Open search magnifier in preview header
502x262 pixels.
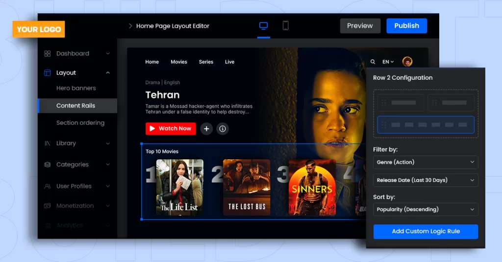[x=373, y=62]
